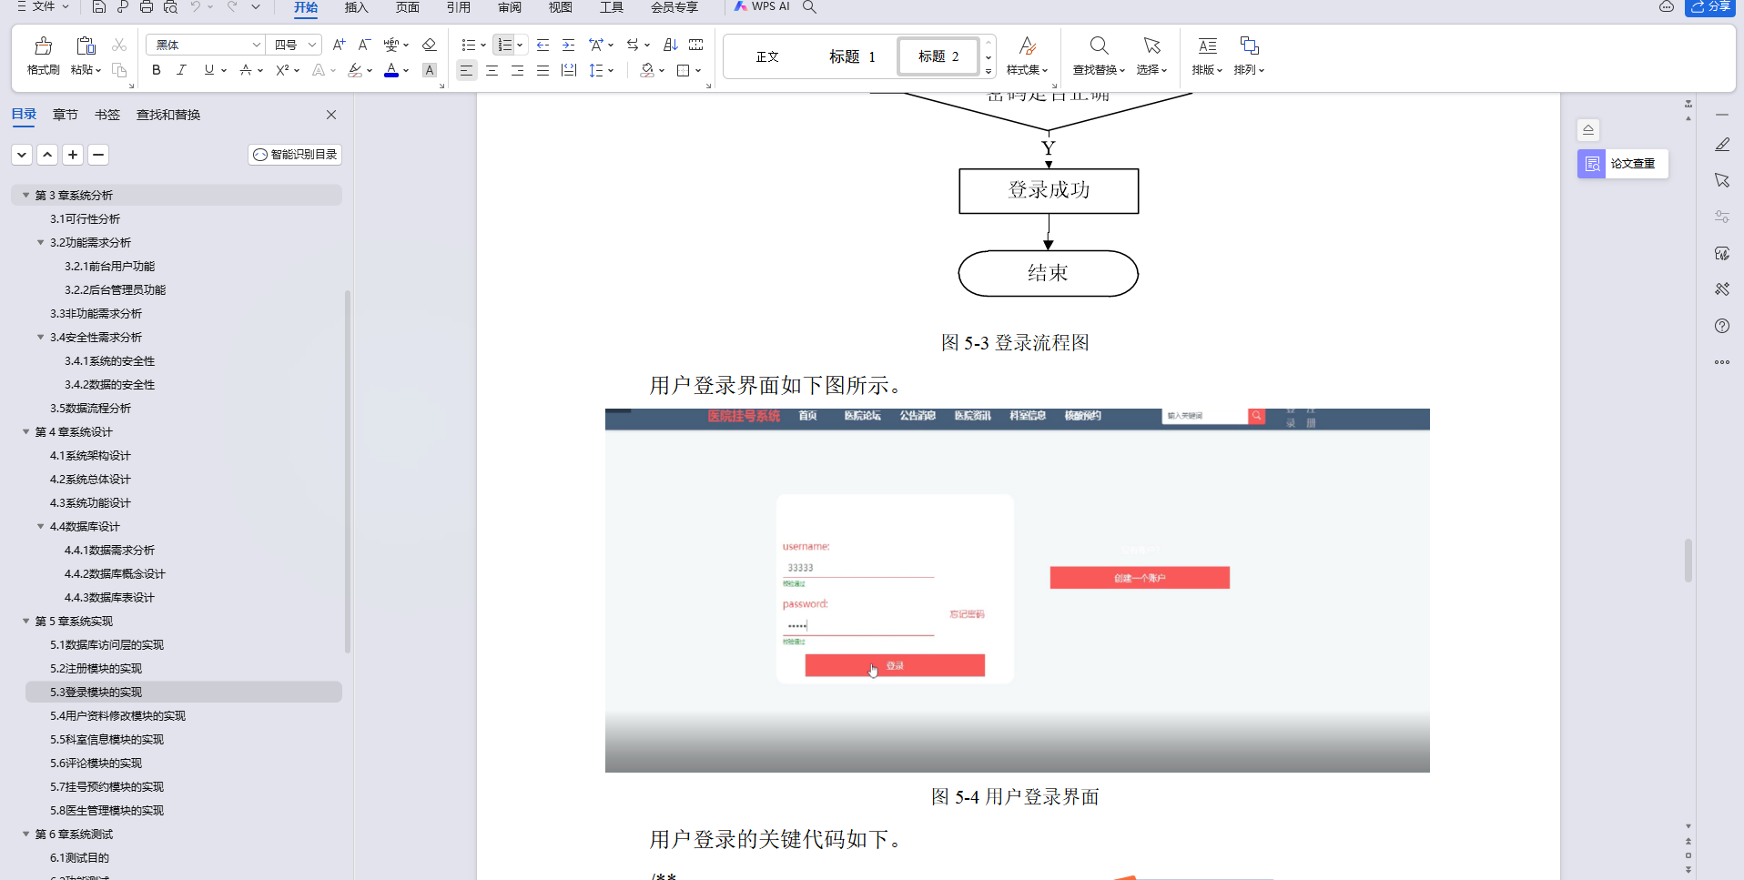Open the font color dropdown arrow
This screenshot has height=880, width=1744.
[406, 70]
